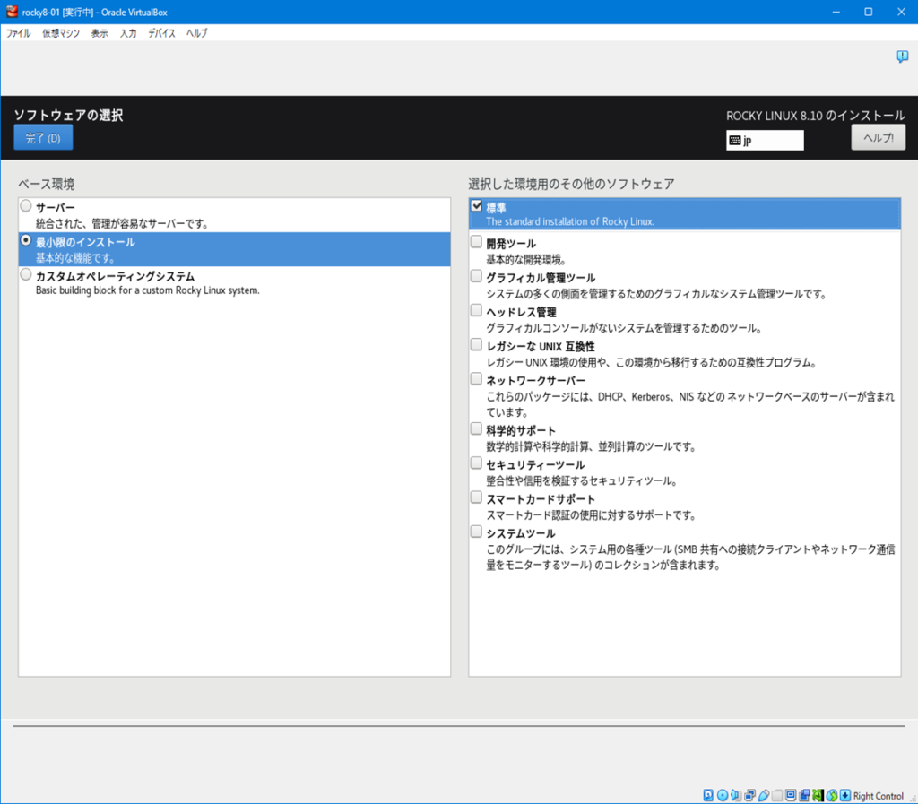Enable レガシーな UNIX 互換性 checkbox
The image size is (918, 804).
[477, 345]
